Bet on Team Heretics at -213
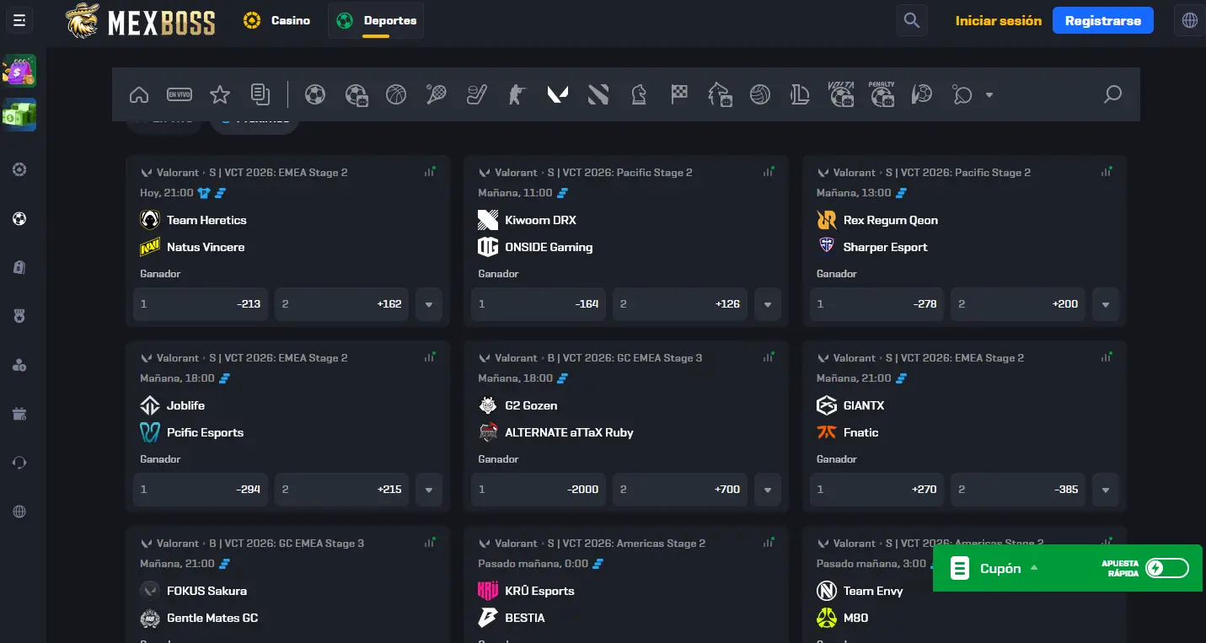 [201, 304]
